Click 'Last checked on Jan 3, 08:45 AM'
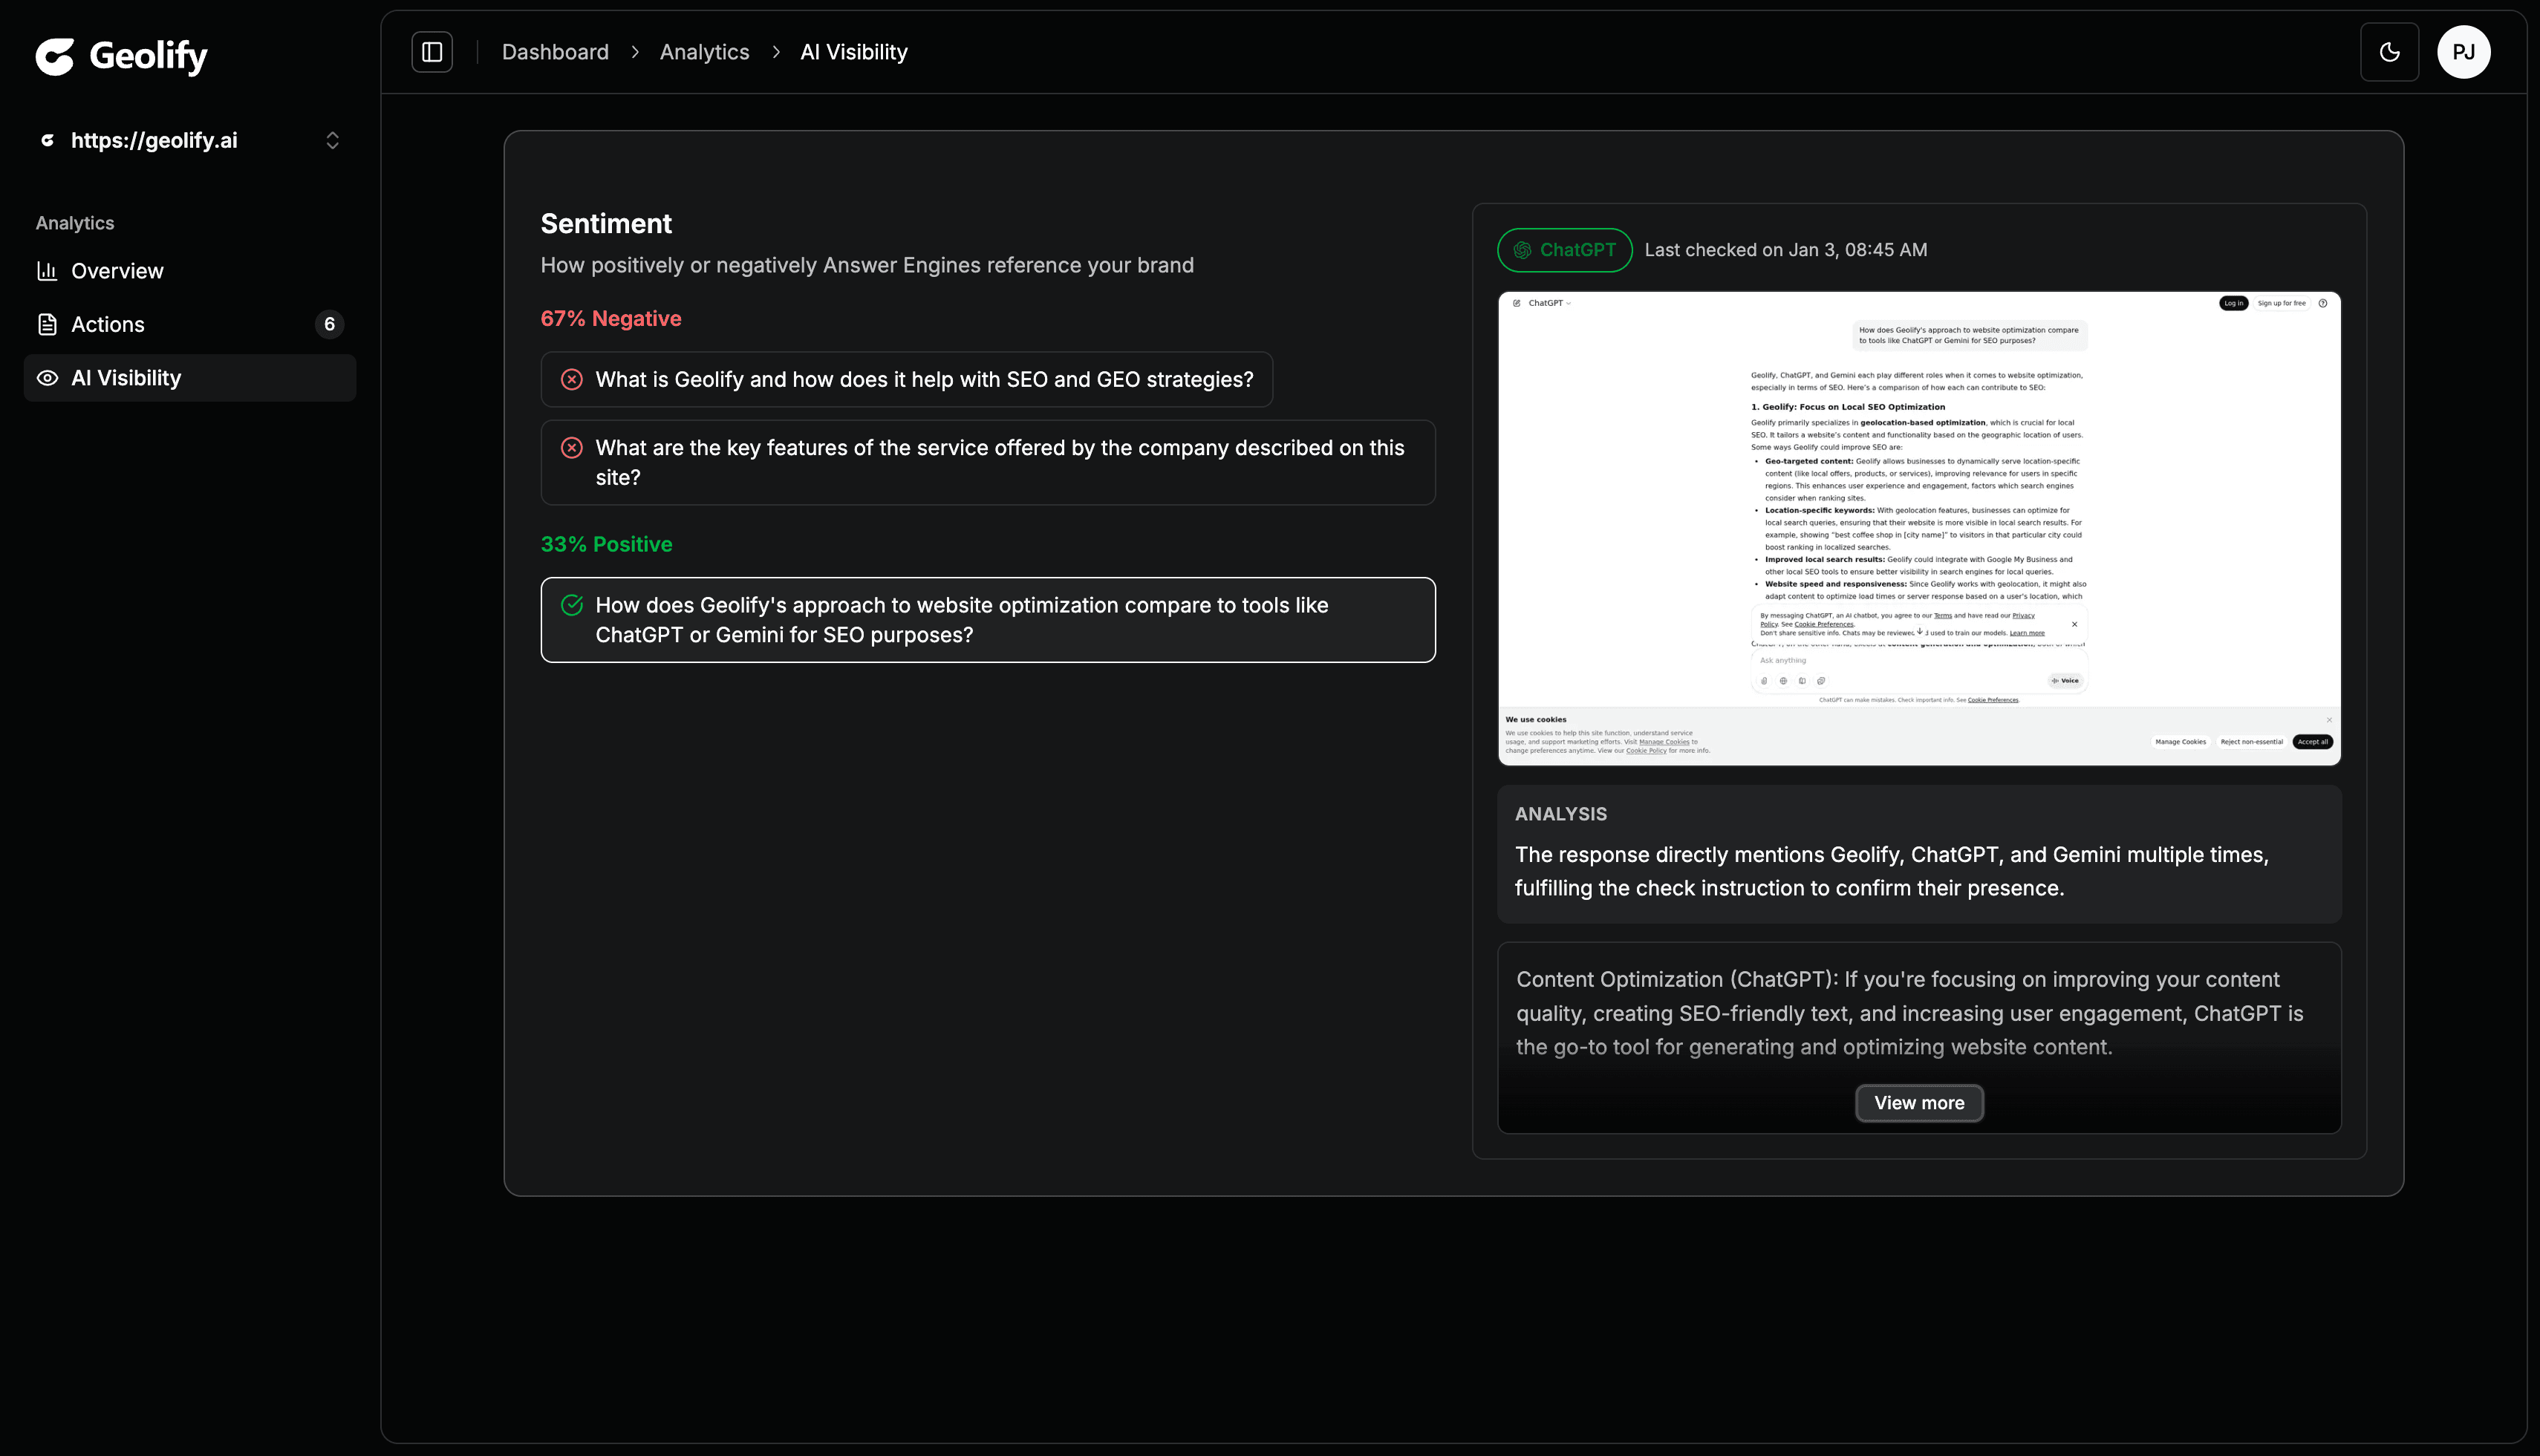 (1786, 250)
